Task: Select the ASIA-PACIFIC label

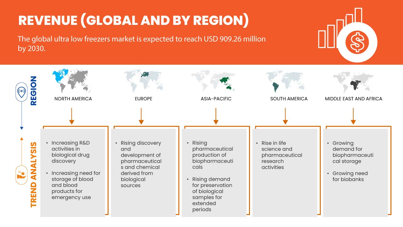Action: click(x=216, y=99)
